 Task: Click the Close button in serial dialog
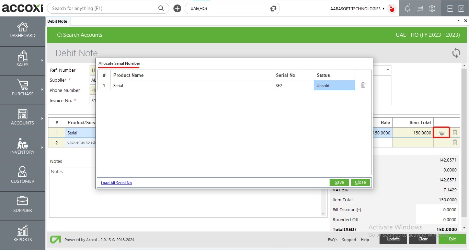click(360, 182)
